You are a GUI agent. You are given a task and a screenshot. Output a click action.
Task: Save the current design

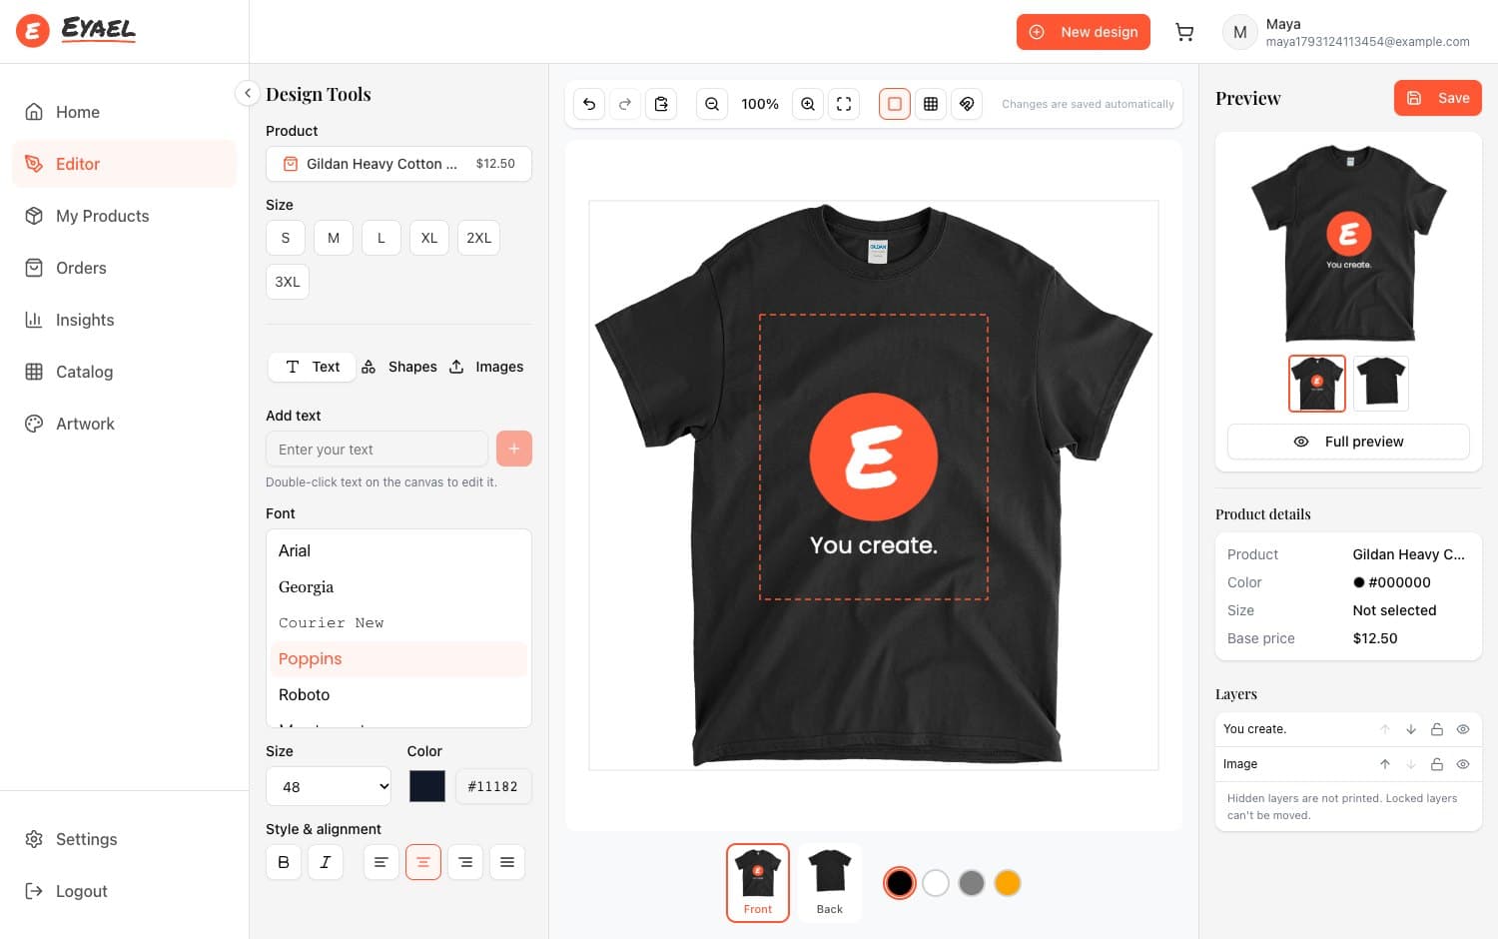(x=1438, y=98)
